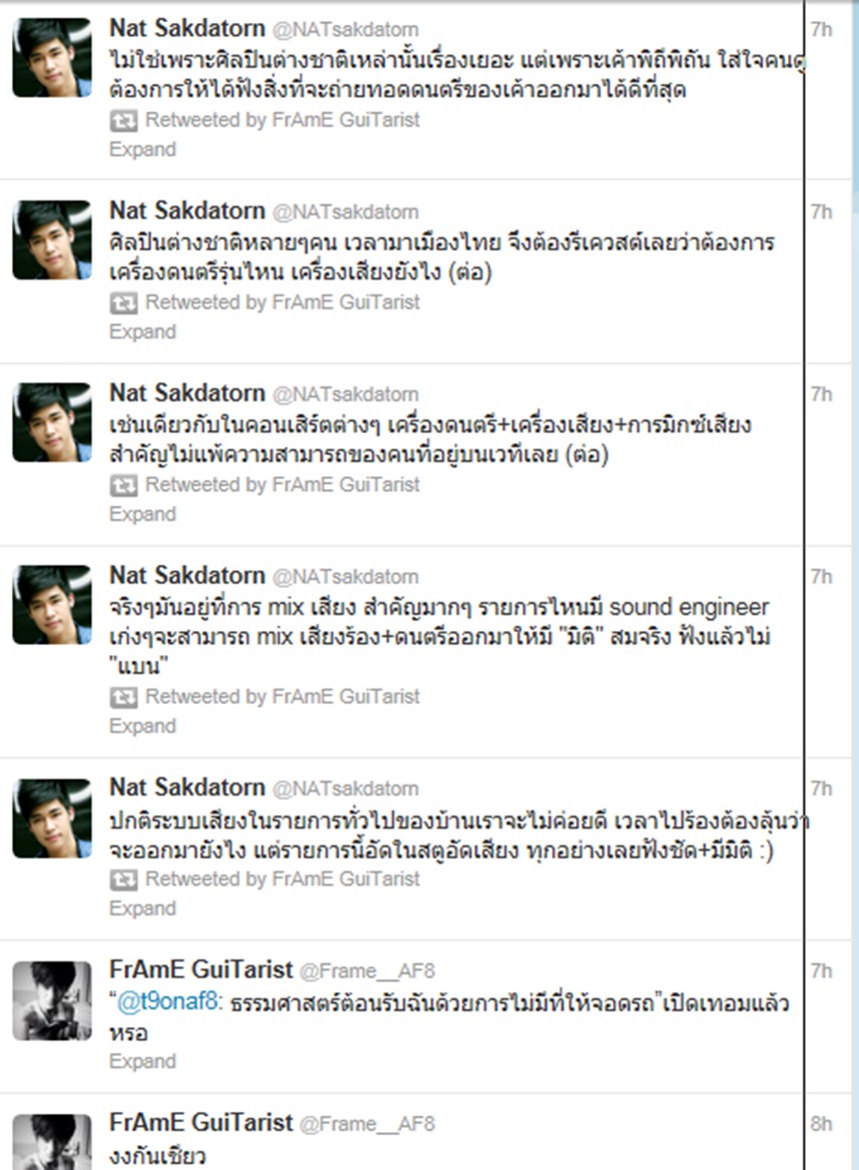The height and width of the screenshot is (1170, 859).
Task: Click 'Retweeted by FrAmE GuiTarist' in third tweet
Action: point(283,485)
